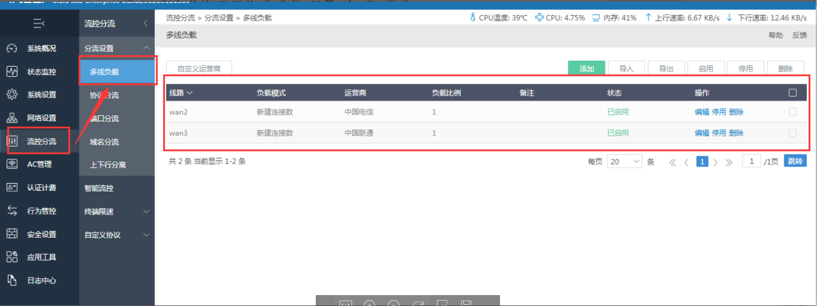The width and height of the screenshot is (817, 306).
Task: Click the toolbar 删除 button
Action: 785,68
